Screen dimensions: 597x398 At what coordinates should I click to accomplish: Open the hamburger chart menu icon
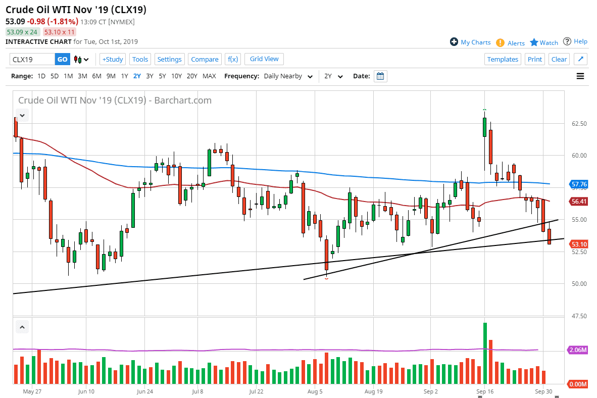coord(580,76)
